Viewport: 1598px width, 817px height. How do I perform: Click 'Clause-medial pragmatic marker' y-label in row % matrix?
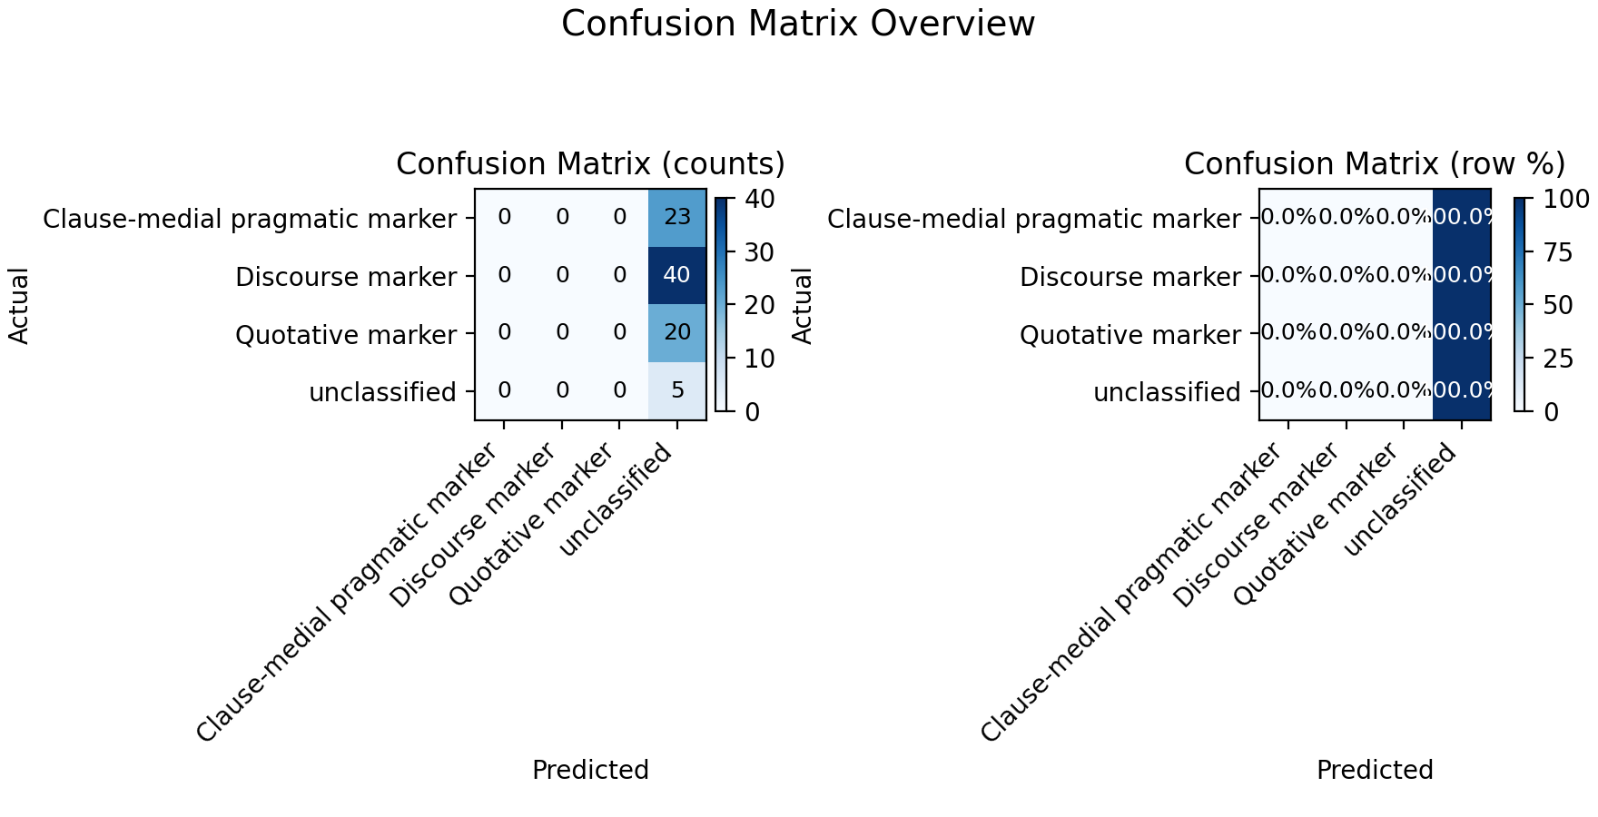pyautogui.click(x=1034, y=219)
